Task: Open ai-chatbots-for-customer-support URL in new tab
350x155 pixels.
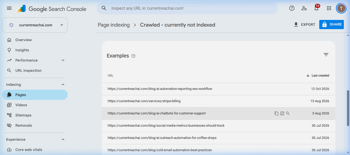Action: (282, 113)
